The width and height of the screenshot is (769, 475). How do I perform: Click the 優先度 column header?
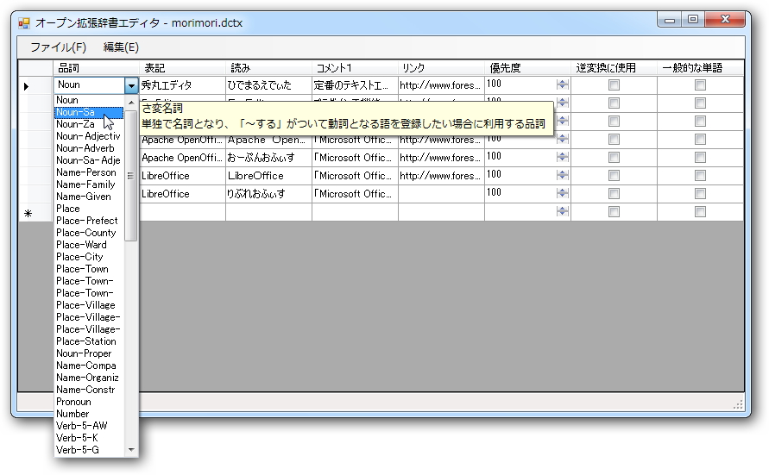(x=527, y=68)
